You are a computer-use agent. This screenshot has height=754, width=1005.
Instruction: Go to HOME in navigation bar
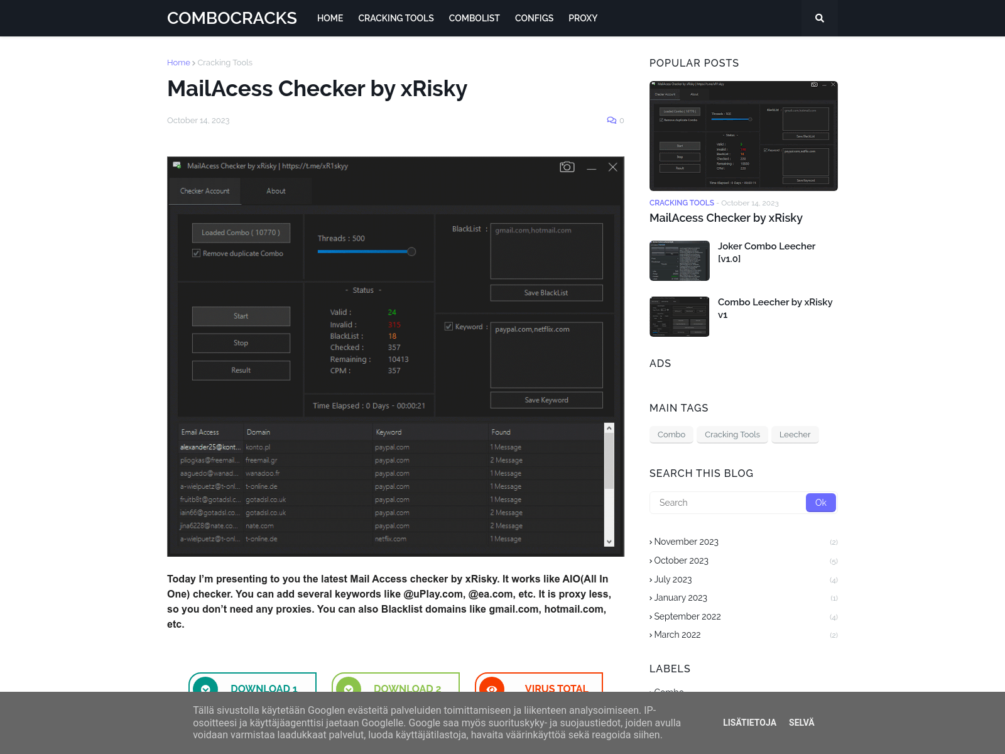tap(330, 18)
